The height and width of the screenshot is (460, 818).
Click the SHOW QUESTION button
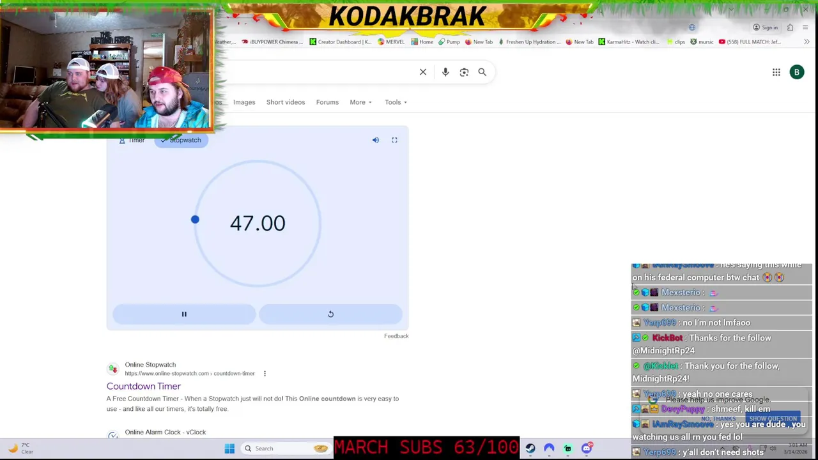(x=773, y=418)
